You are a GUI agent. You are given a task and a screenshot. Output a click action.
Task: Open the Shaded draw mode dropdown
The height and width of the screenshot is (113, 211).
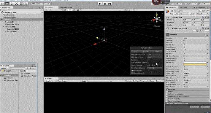point(53,10)
